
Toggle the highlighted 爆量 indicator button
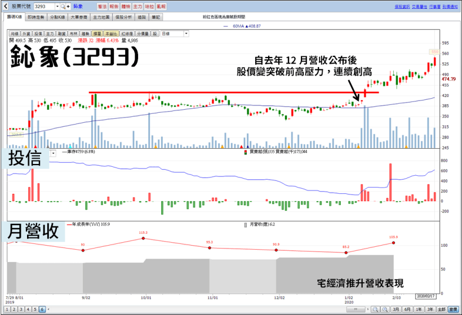(x=97, y=34)
